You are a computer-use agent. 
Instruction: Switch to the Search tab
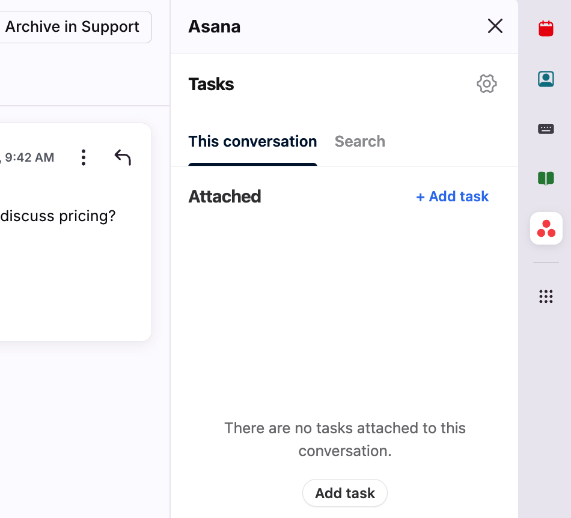[x=359, y=142]
